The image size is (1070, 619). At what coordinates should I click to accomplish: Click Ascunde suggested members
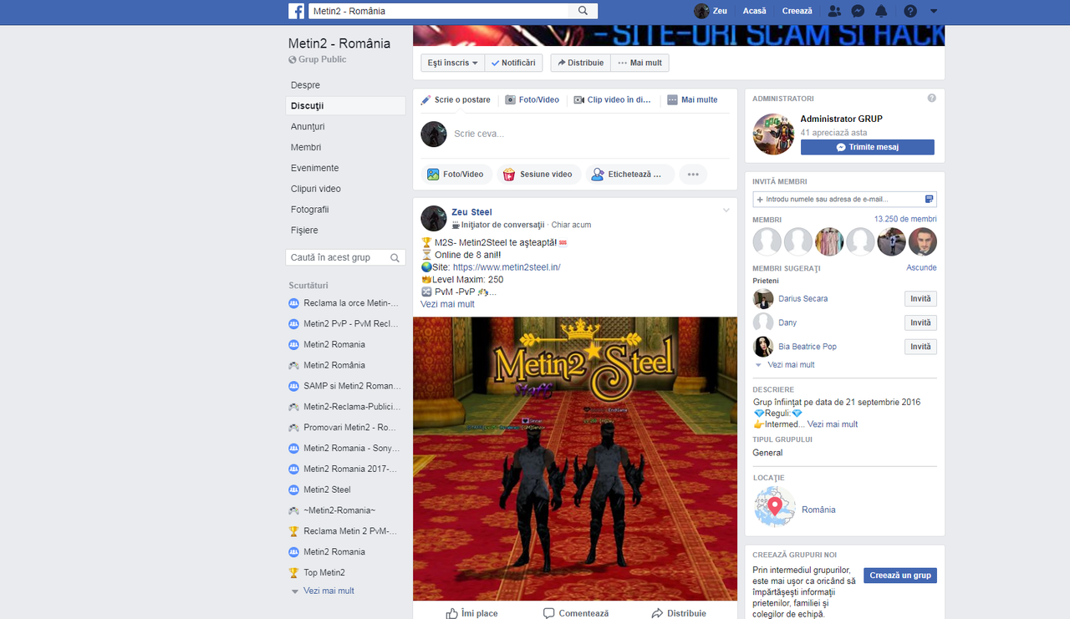(x=921, y=268)
